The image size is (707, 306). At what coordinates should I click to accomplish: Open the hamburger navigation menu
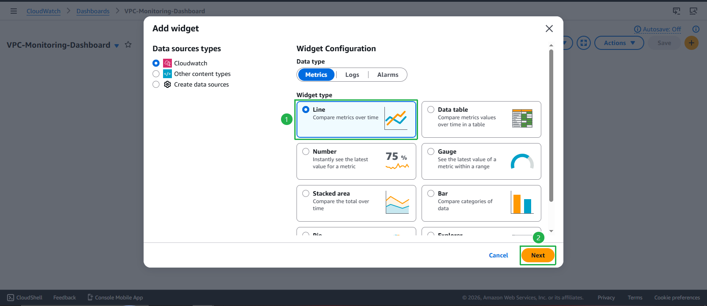[14, 11]
